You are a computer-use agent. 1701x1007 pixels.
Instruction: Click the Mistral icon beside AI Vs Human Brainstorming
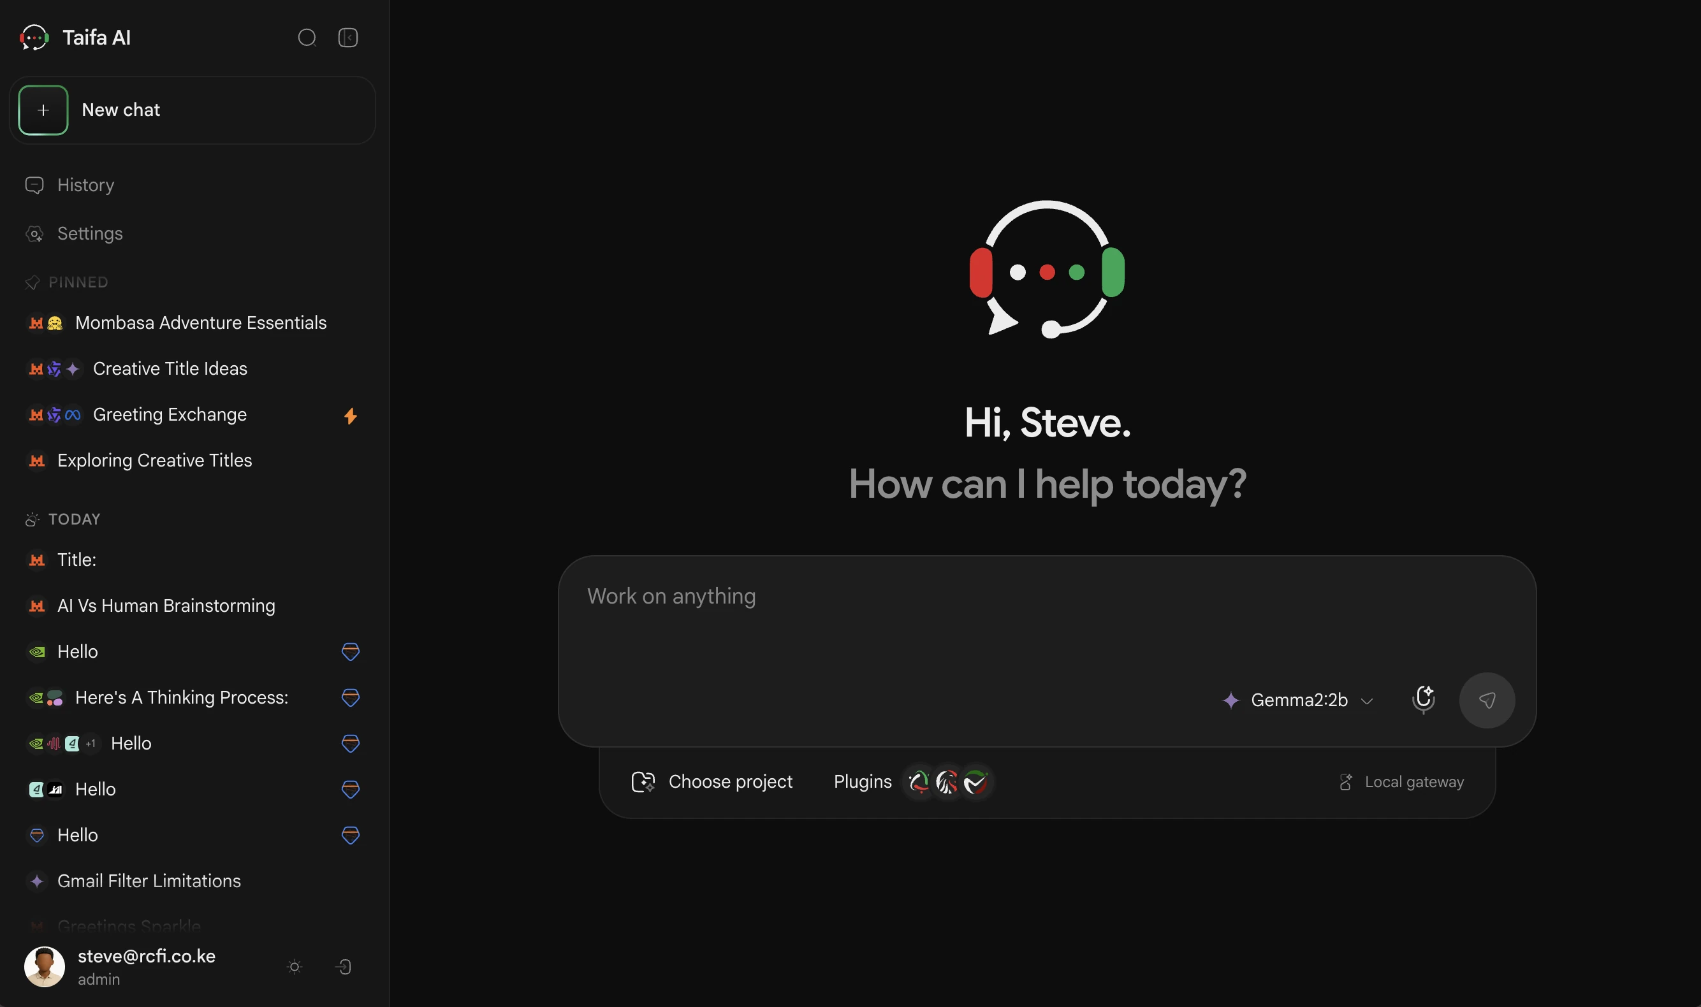tap(36, 606)
